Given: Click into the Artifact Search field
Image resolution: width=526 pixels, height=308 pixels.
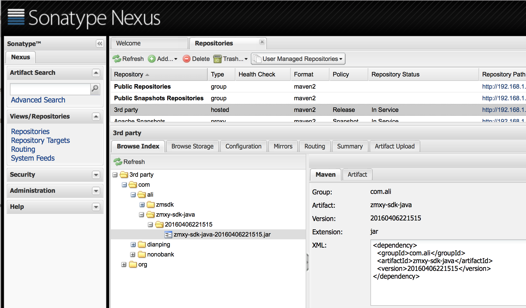Looking at the screenshot, I should (50, 89).
